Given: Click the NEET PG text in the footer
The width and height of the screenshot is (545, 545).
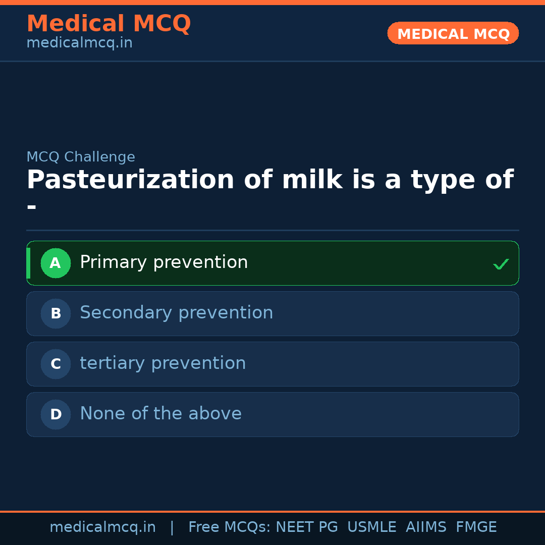Looking at the screenshot, I should tap(306, 526).
